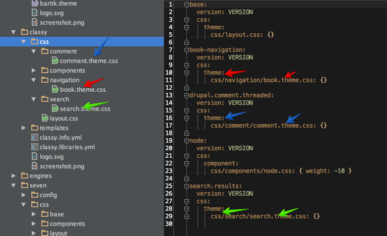The image size is (387, 236).
Task: Fold the drupal.comment.threaded block at line 13
Action: [x=186, y=95]
